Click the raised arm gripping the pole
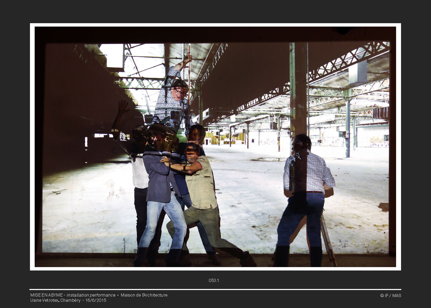This screenshot has height=308, width=431. [182, 64]
